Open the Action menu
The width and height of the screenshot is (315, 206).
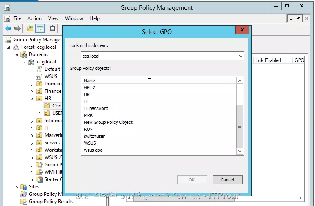[x=34, y=18]
